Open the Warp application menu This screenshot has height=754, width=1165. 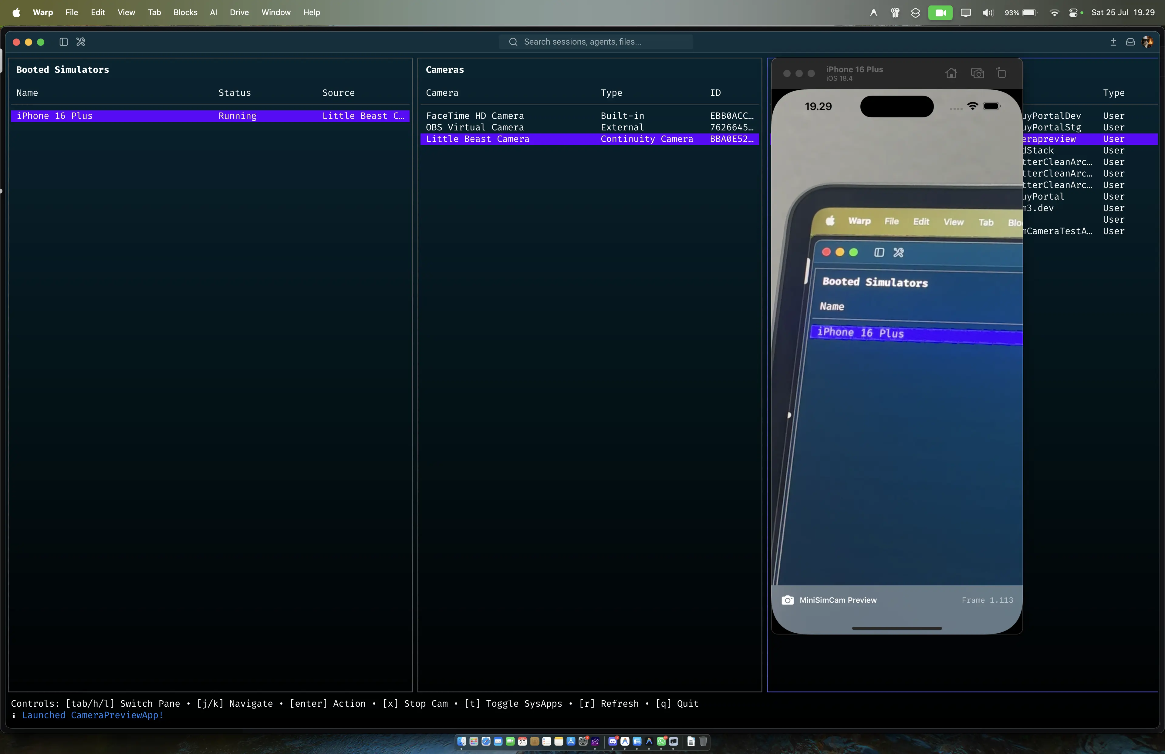click(42, 12)
